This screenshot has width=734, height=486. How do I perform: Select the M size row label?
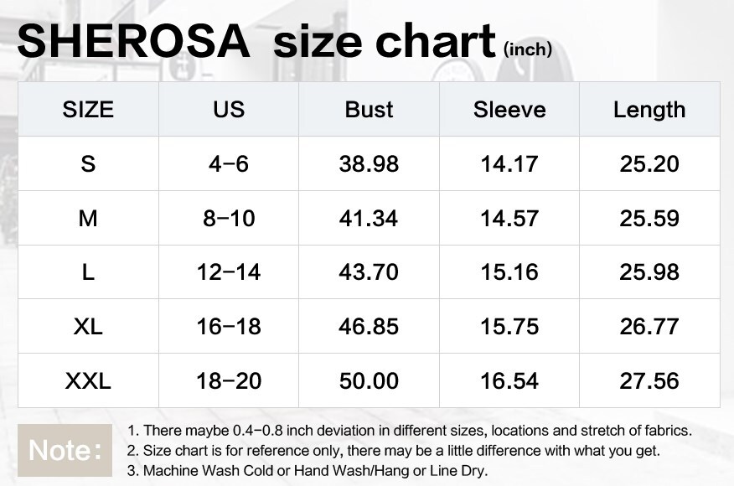click(88, 218)
